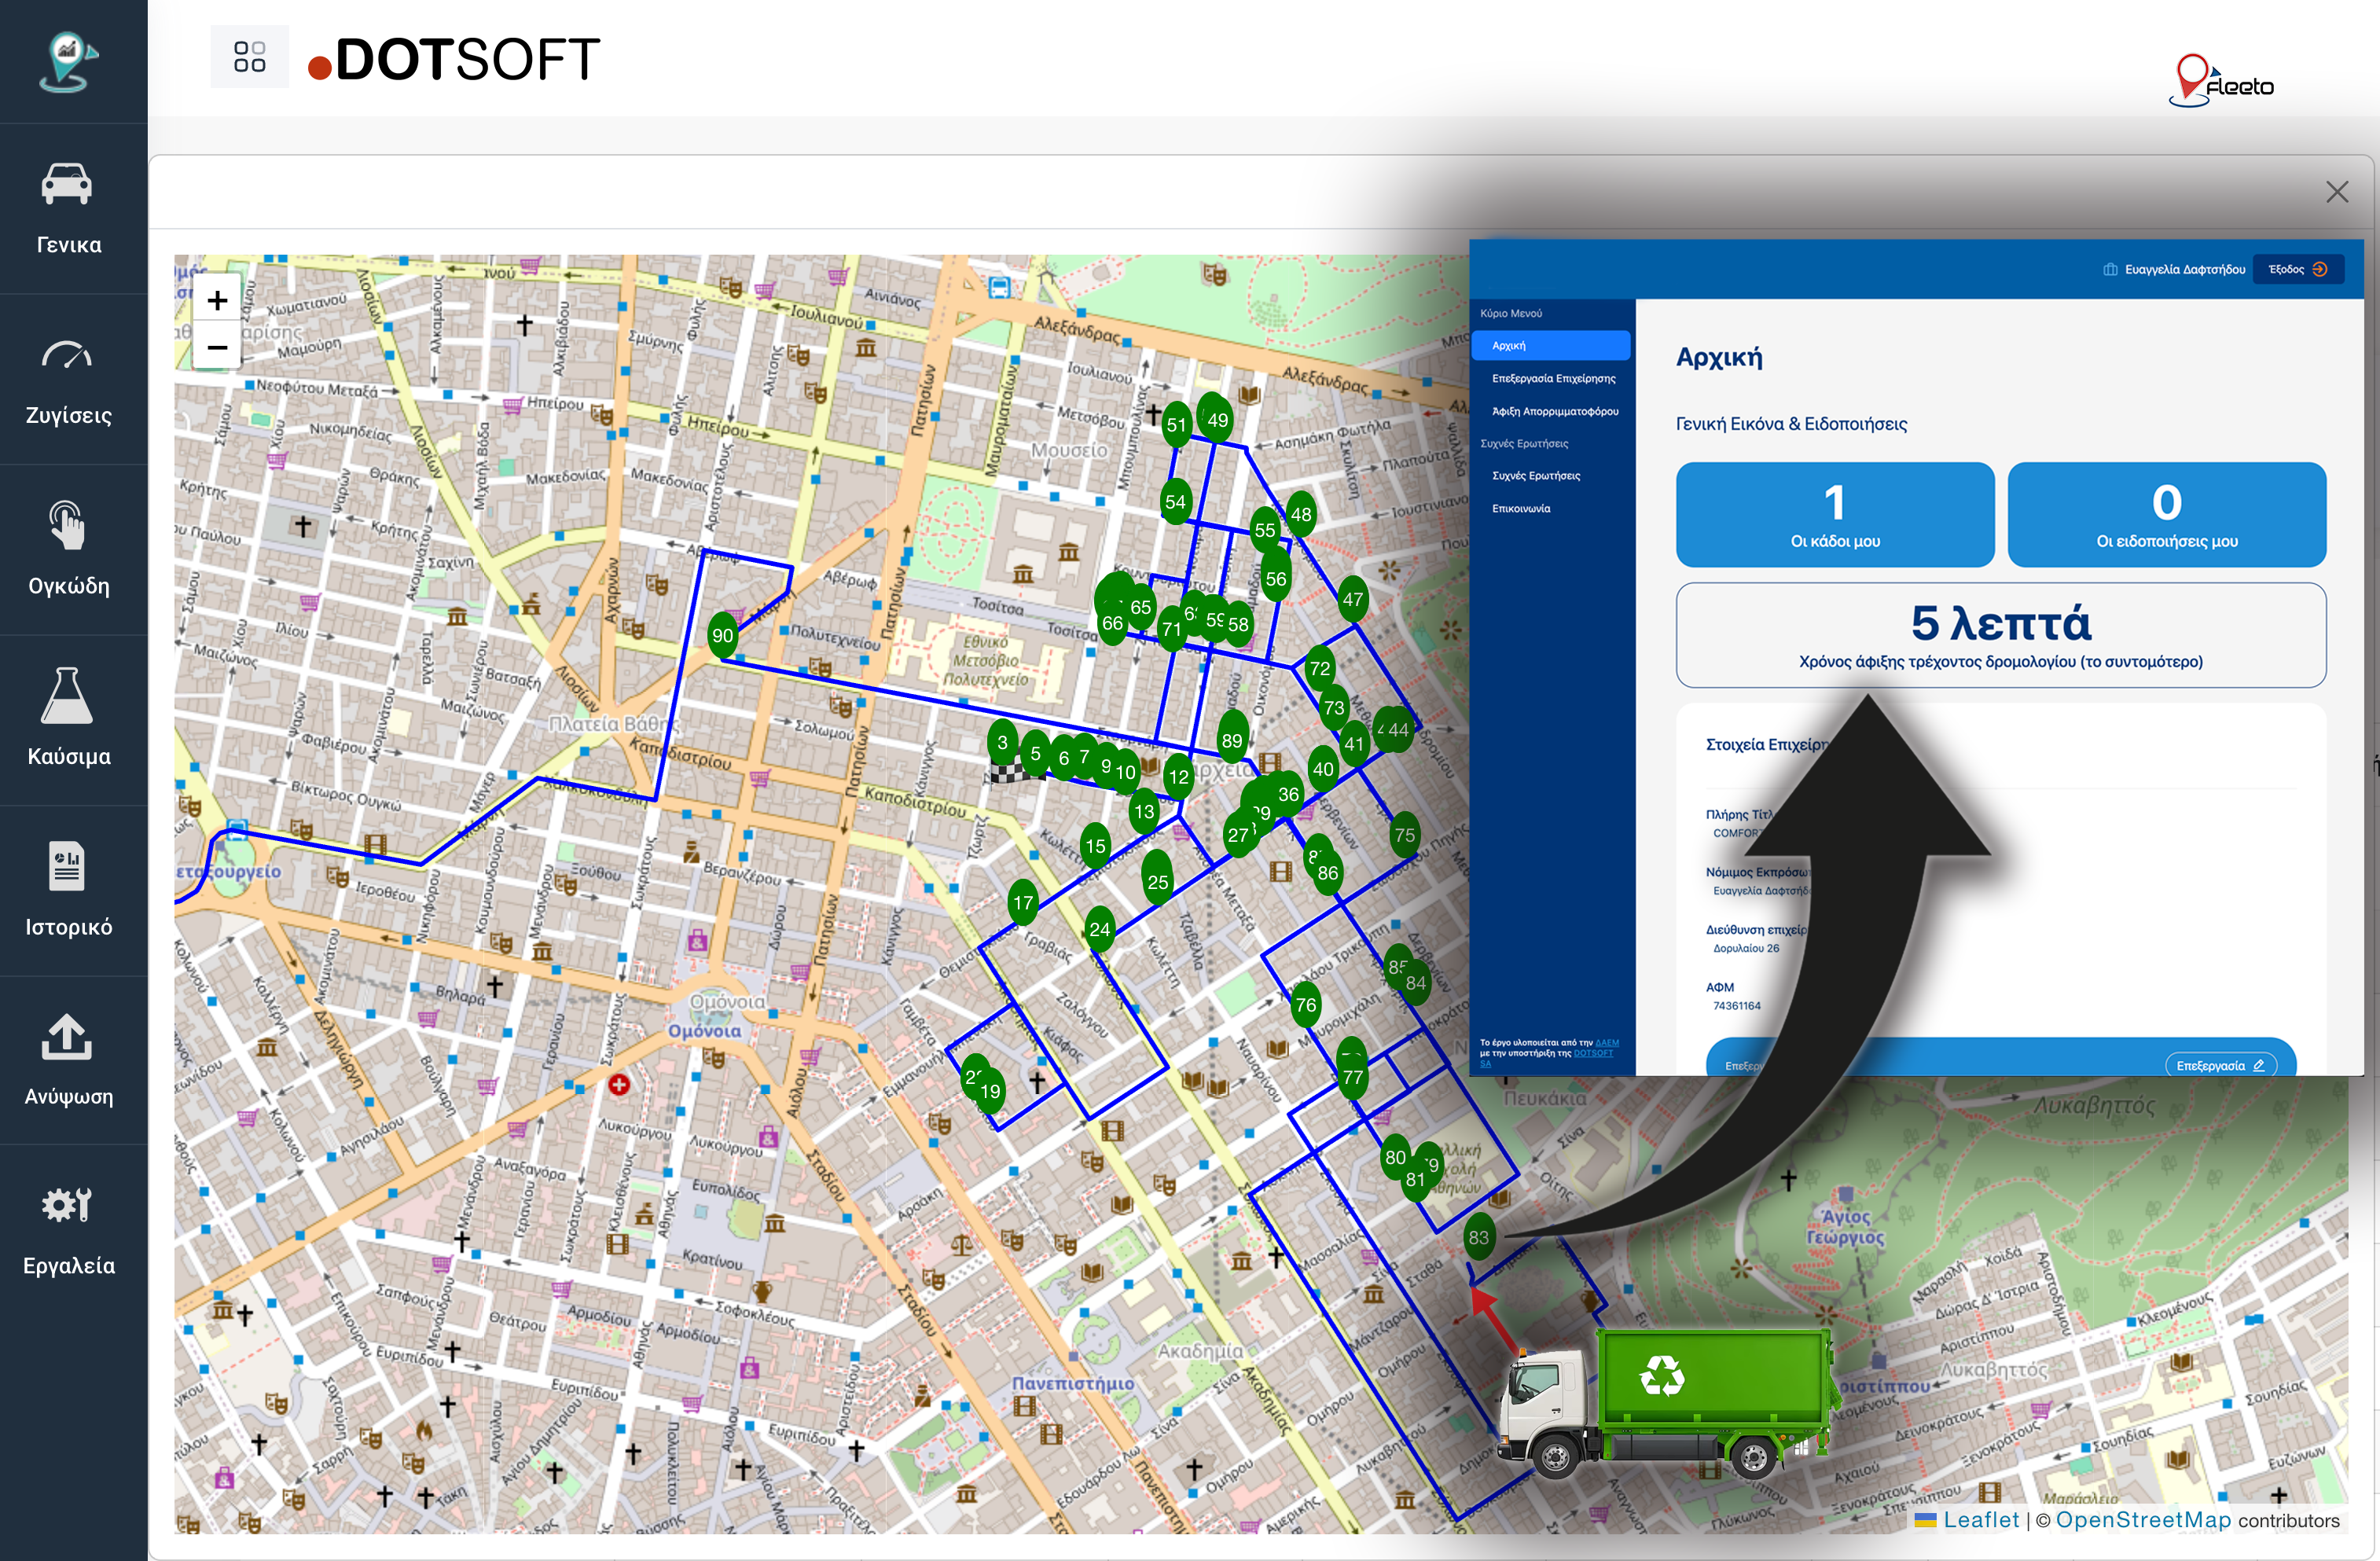Click the app logo at sidebar top
Viewport: 2380px width, 1561px height.
click(x=68, y=62)
